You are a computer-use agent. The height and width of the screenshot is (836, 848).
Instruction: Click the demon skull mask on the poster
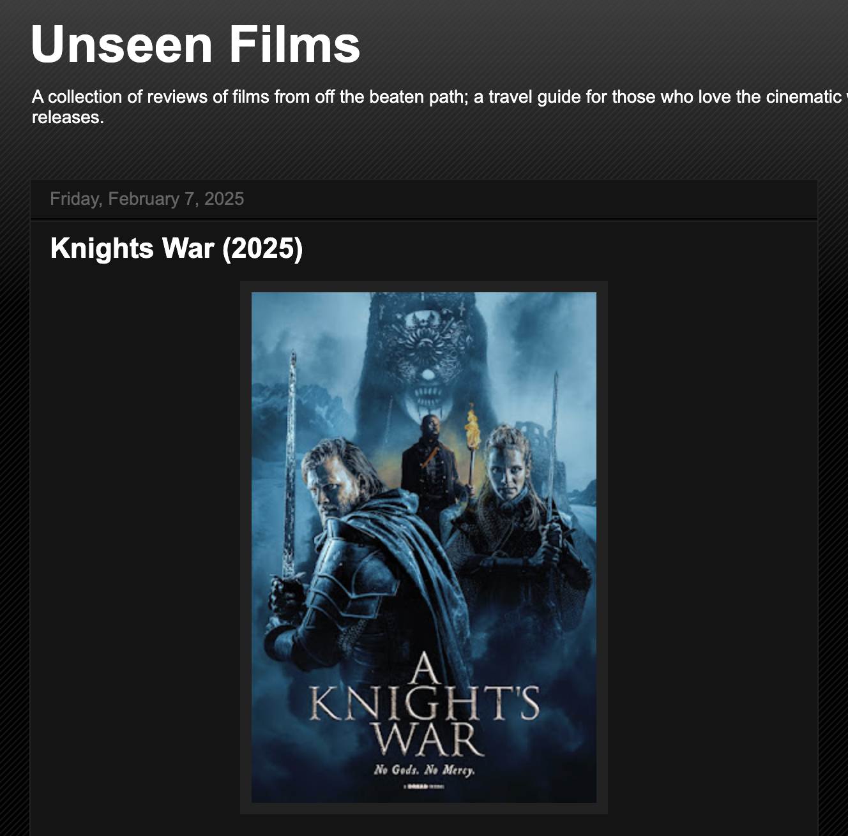point(423,357)
